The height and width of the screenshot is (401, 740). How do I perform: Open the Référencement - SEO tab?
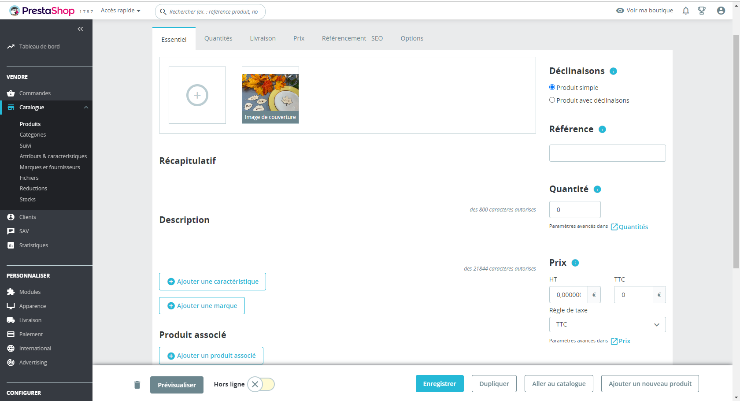352,39
